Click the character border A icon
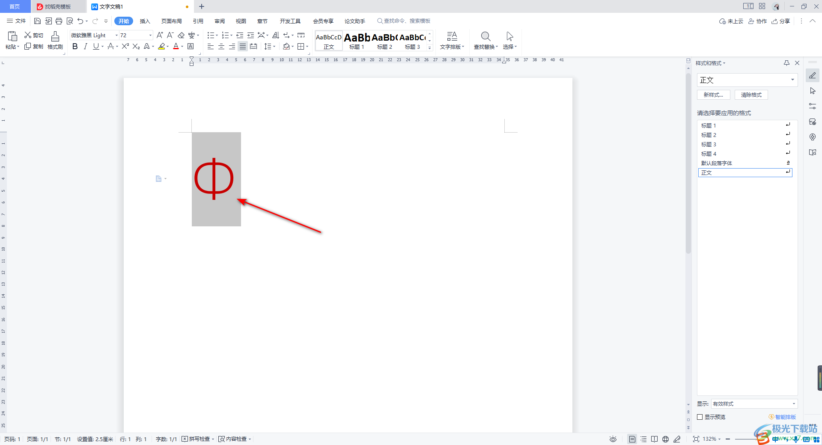 point(191,46)
